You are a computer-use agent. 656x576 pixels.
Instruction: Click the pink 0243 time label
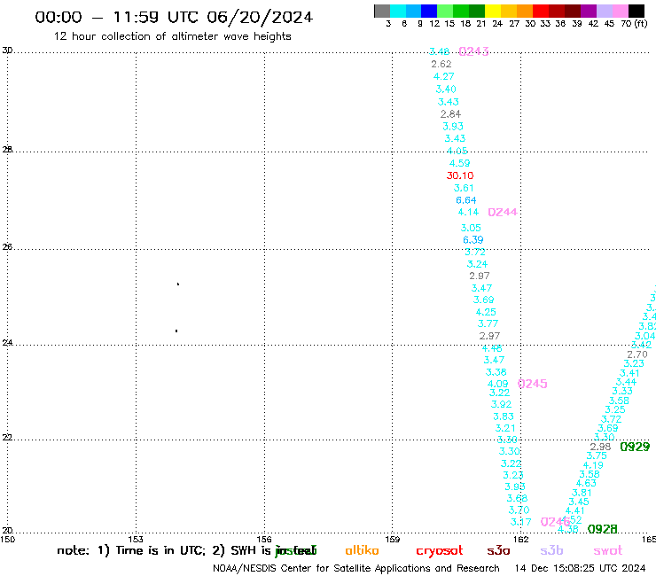click(x=473, y=51)
